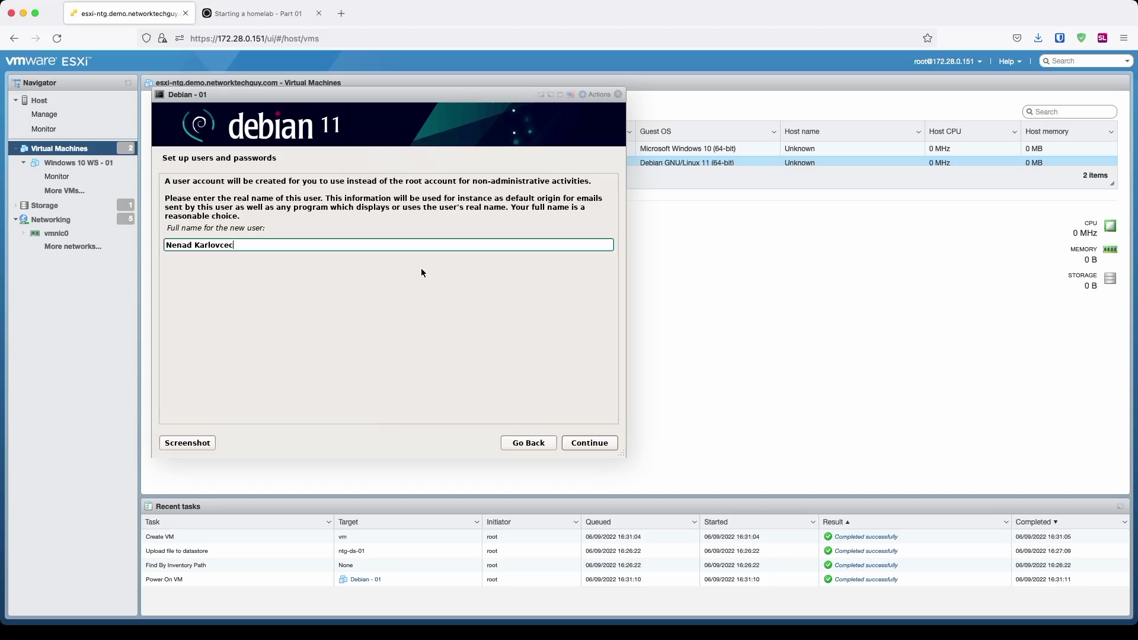Minimize the Navigator panel
Viewport: 1138px width, 640px height.
(x=128, y=83)
